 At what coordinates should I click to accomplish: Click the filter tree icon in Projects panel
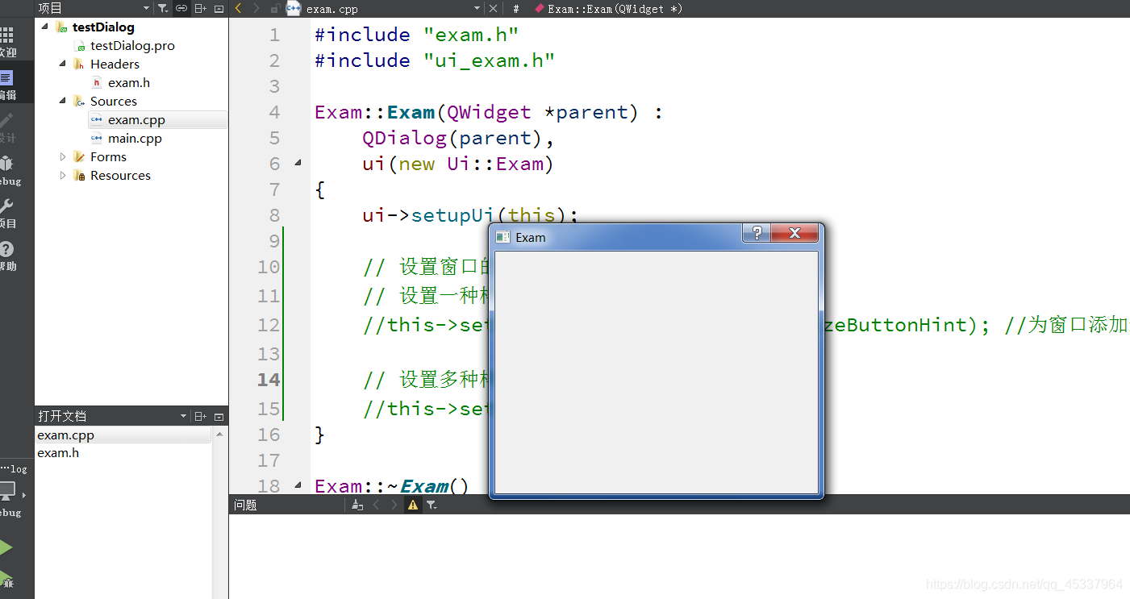tap(163, 8)
